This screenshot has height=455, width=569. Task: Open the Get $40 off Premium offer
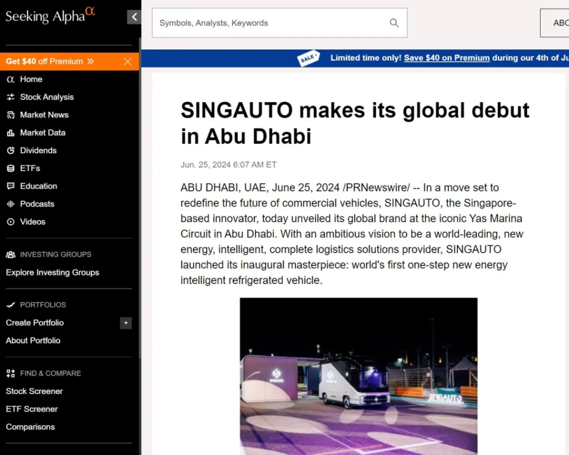(x=50, y=62)
